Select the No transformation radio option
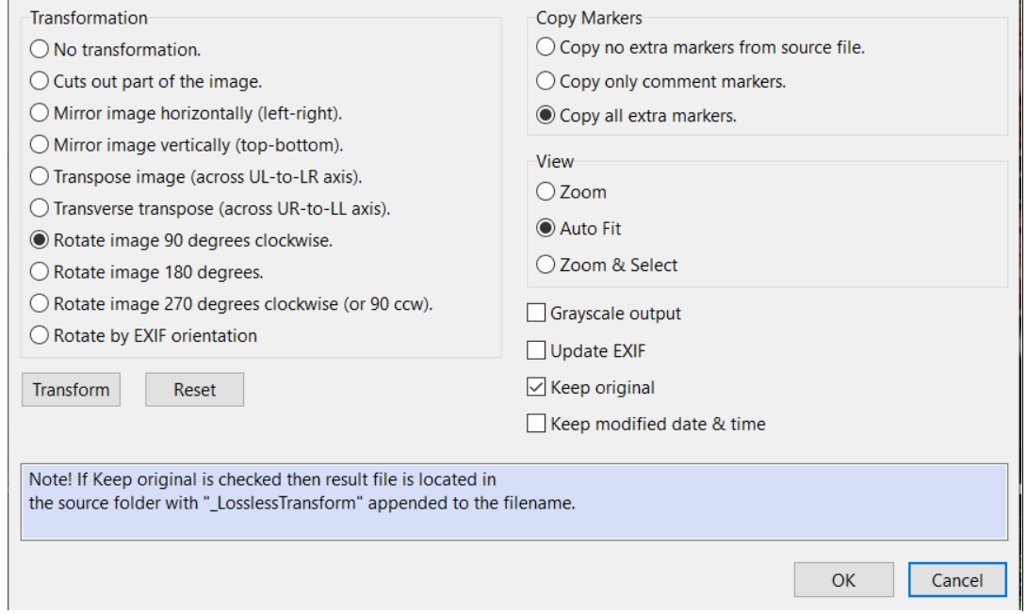Image resolution: width=1027 pixels, height=614 pixels. (40, 49)
